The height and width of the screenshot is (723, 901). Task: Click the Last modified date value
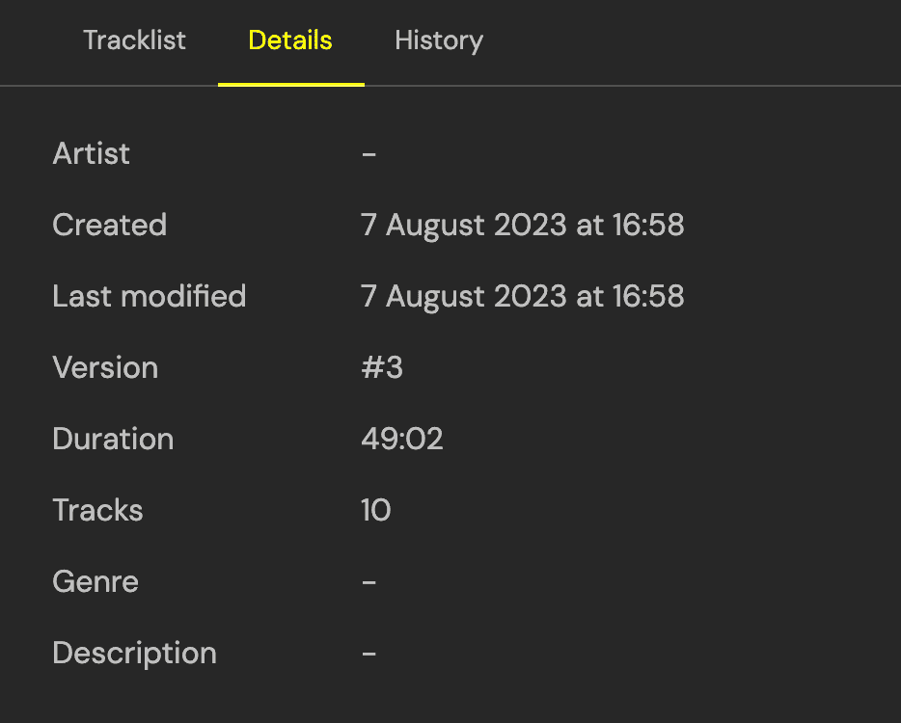[522, 296]
